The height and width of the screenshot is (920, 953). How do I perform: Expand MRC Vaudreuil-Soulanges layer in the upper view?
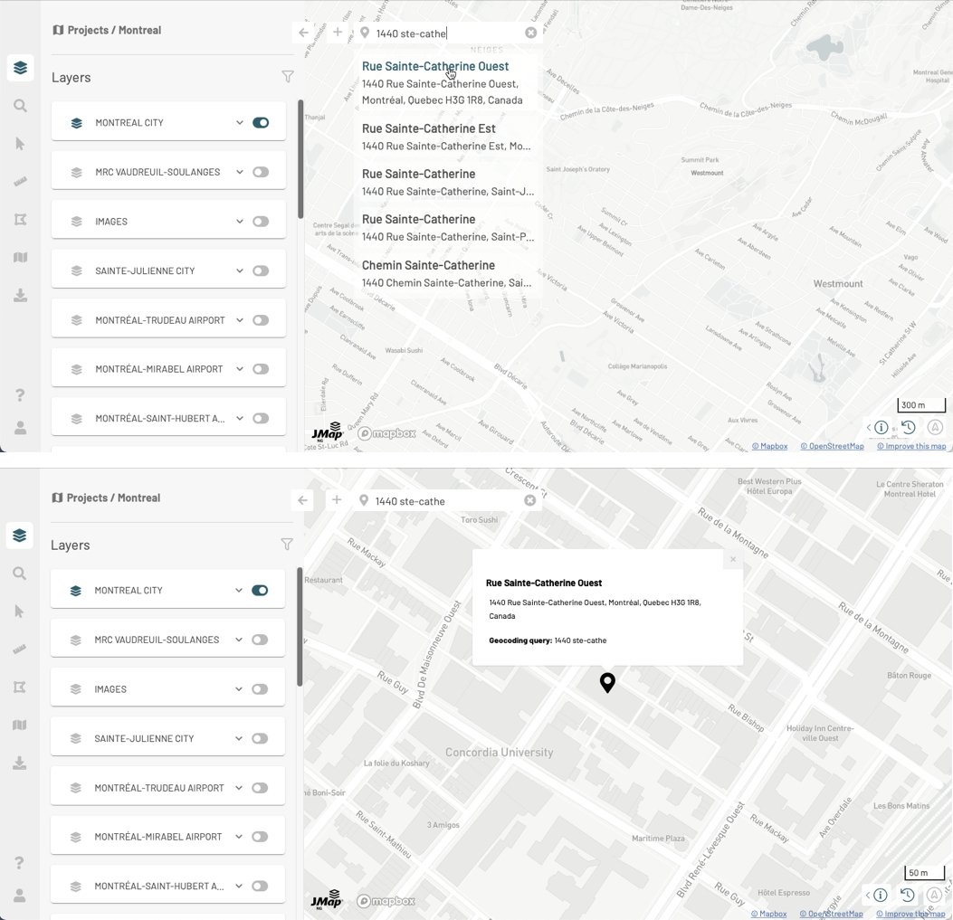[x=240, y=172]
